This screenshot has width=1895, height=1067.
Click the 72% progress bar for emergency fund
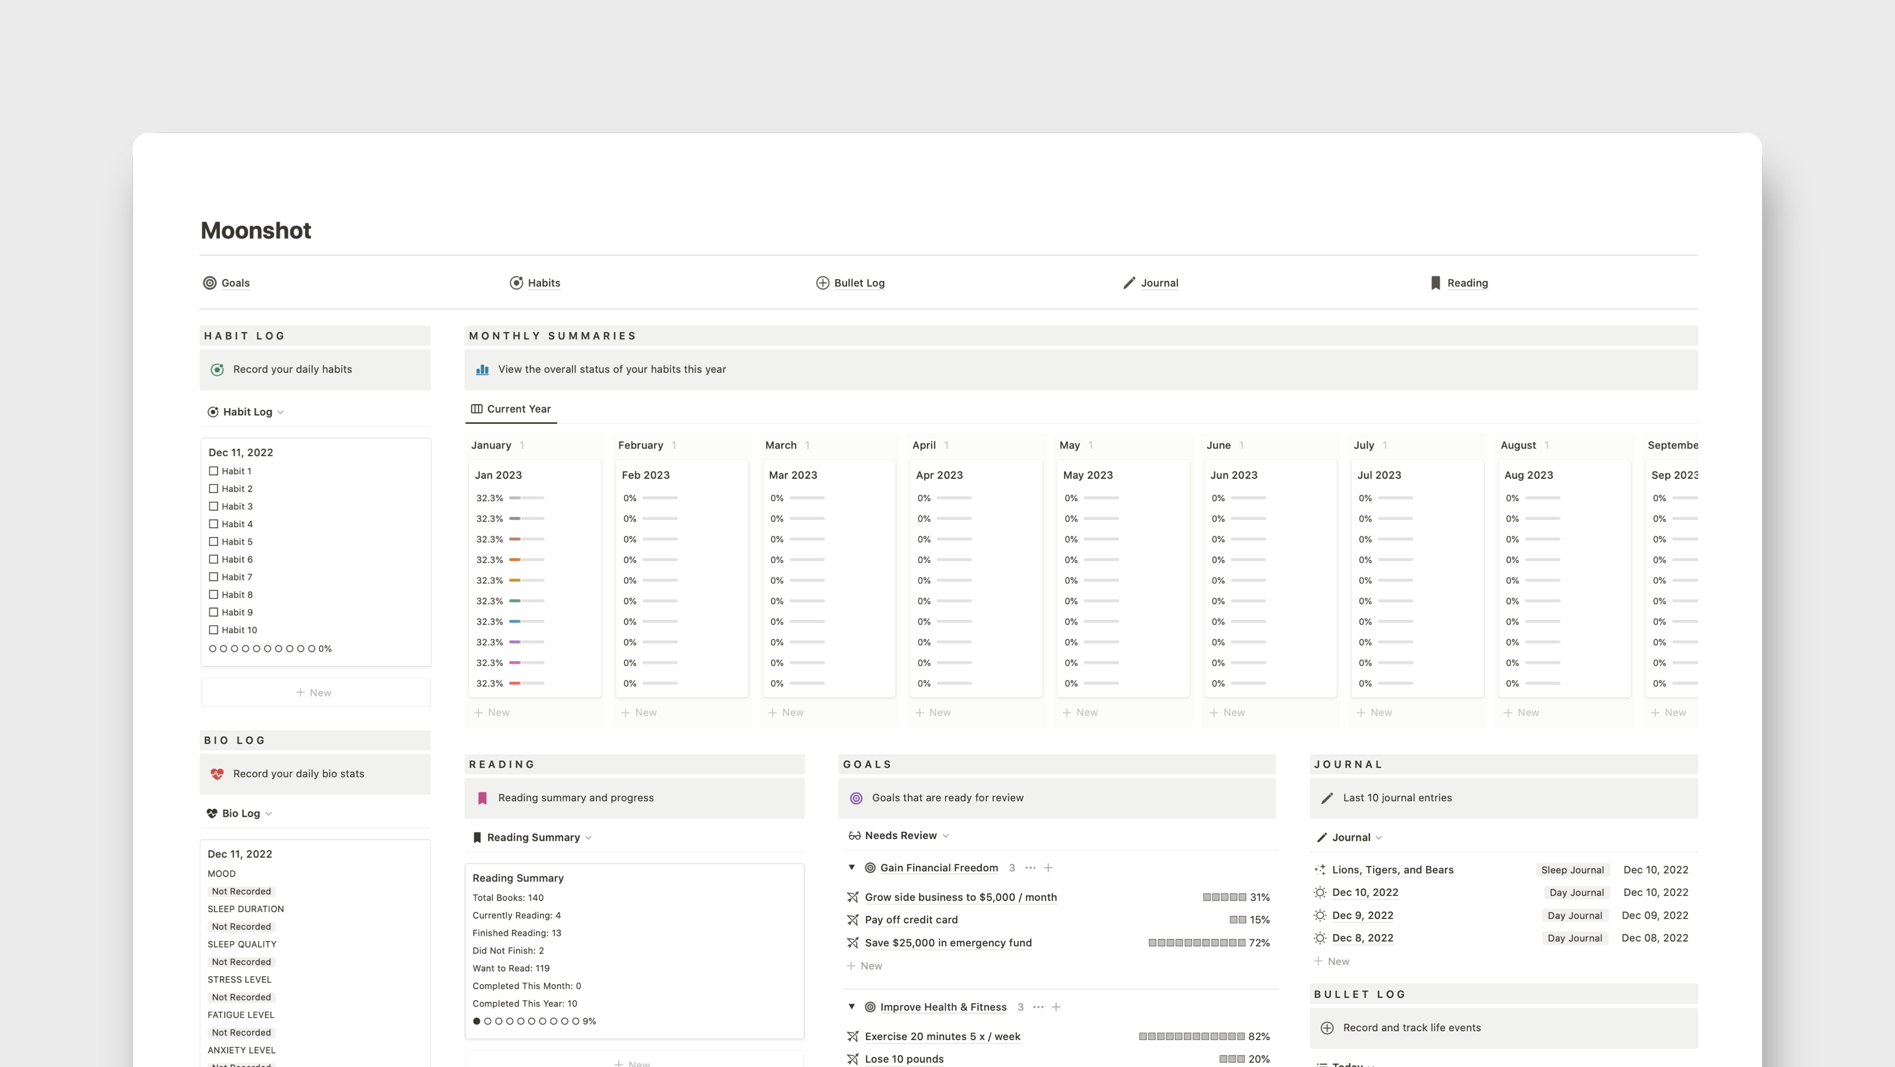[1197, 943]
